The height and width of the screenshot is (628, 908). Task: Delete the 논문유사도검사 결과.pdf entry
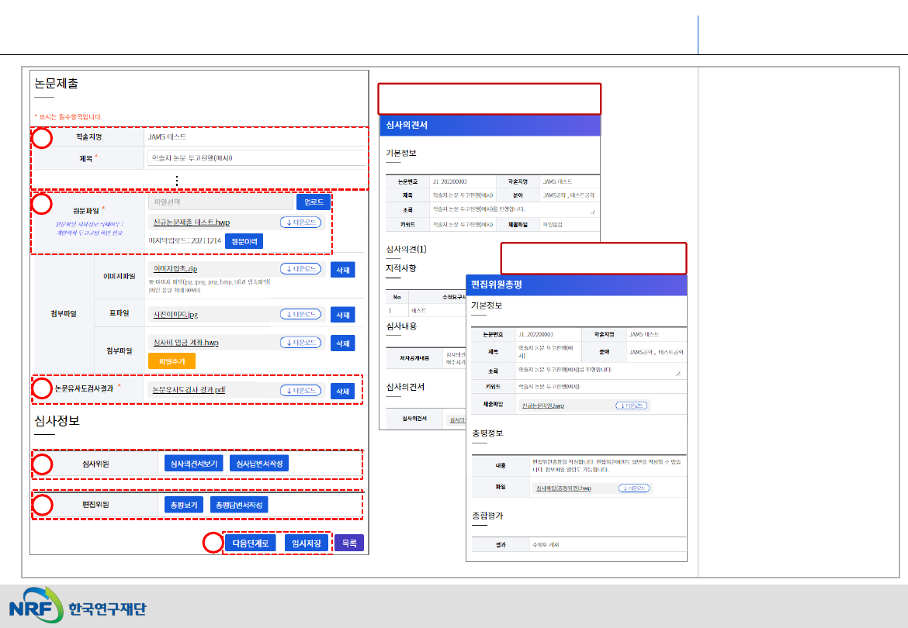point(342,392)
